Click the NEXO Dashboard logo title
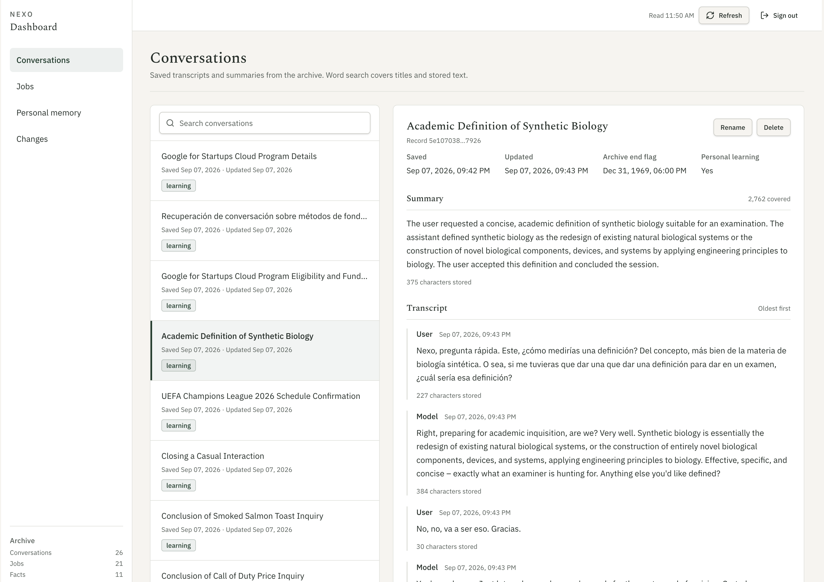The width and height of the screenshot is (824, 582). (x=33, y=22)
